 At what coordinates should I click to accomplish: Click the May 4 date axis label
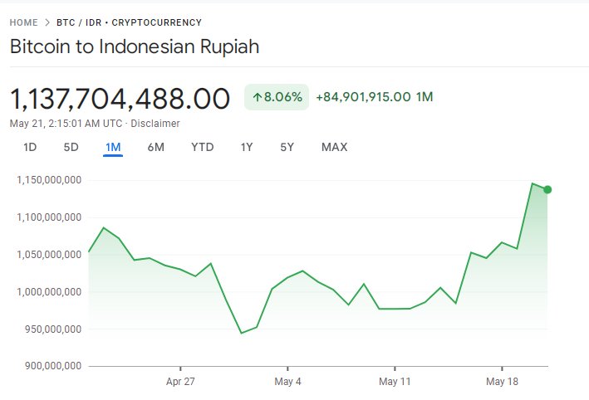click(287, 382)
